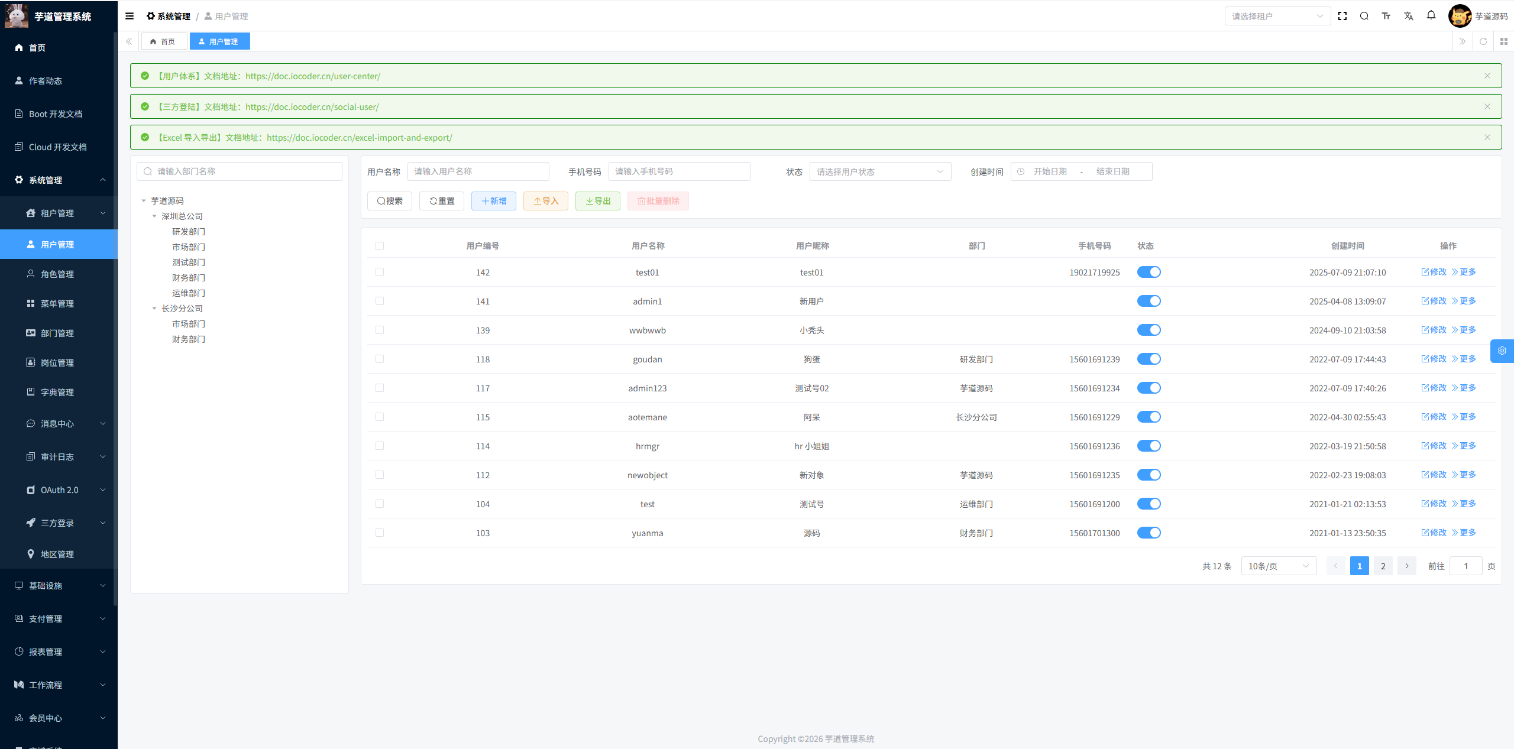Screen dimensions: 1514x749
Task: Open the floating settings gear on right edge
Action: (x=1502, y=351)
